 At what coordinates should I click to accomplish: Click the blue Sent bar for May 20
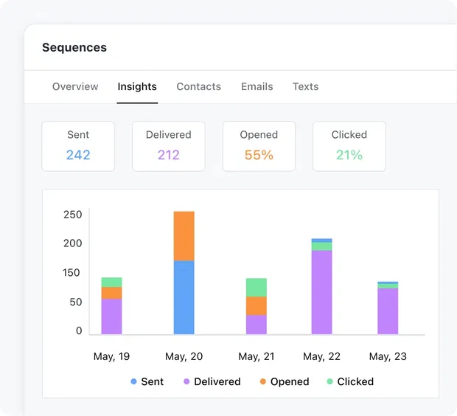coord(184,297)
